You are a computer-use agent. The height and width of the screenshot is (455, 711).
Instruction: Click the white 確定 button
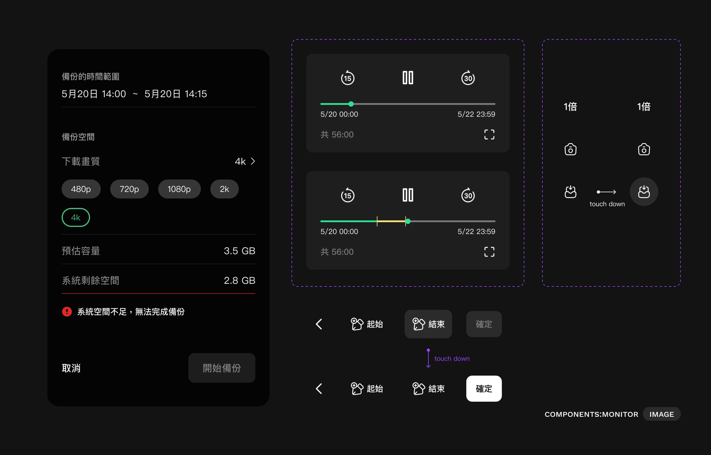point(484,389)
